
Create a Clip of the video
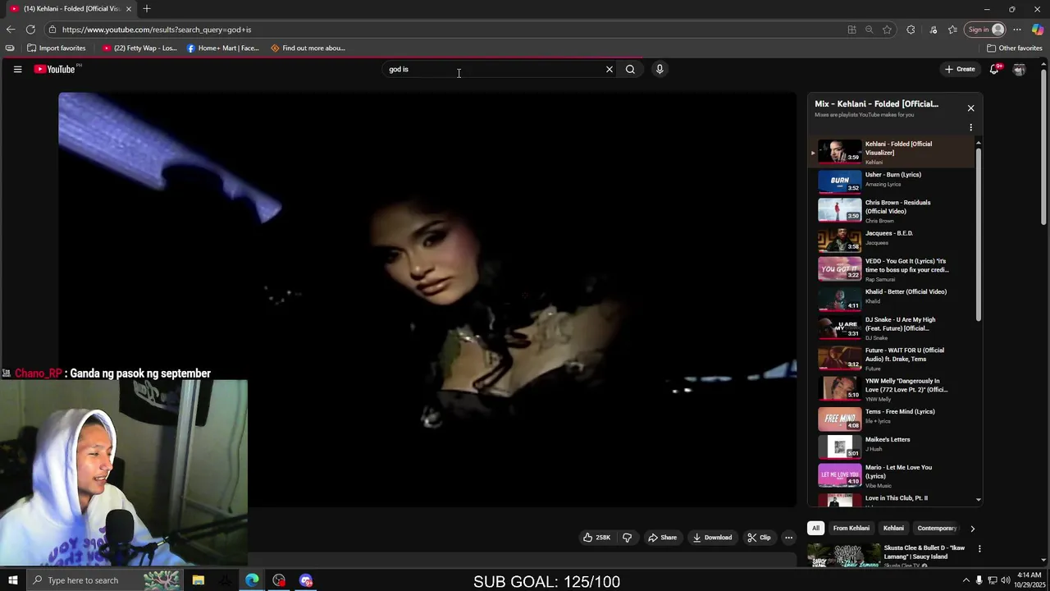(x=759, y=538)
